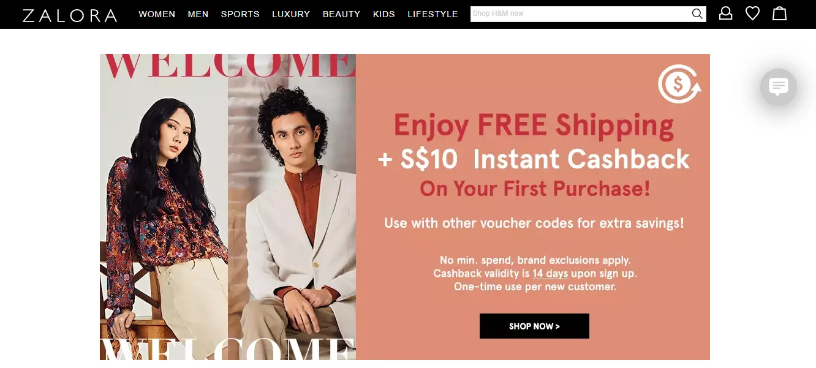Select the SPORTS category

tap(240, 14)
